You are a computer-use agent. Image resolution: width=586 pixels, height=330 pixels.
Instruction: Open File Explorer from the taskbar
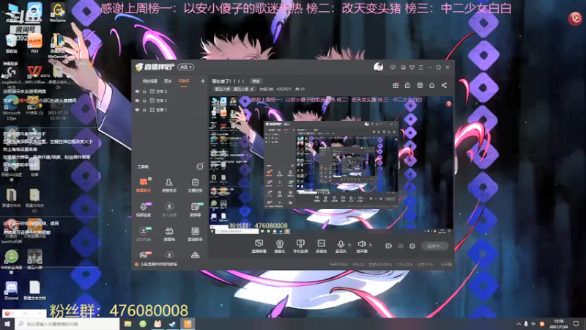click(127, 323)
